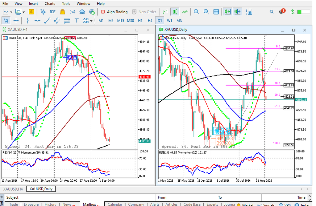Click the Time column scroll arrows

pos(310,197)
